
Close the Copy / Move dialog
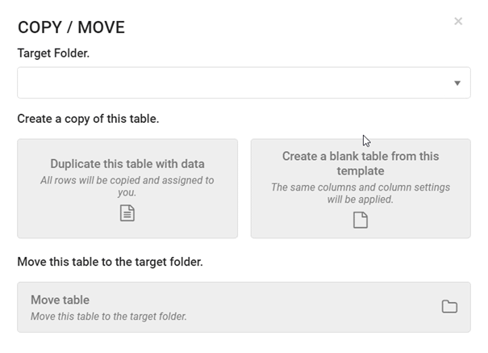point(458,21)
